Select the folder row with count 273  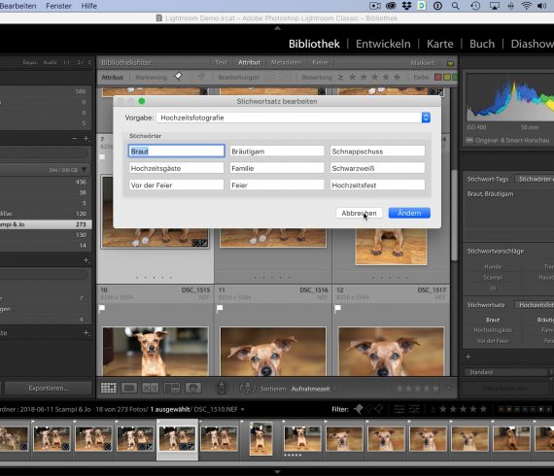(46, 224)
